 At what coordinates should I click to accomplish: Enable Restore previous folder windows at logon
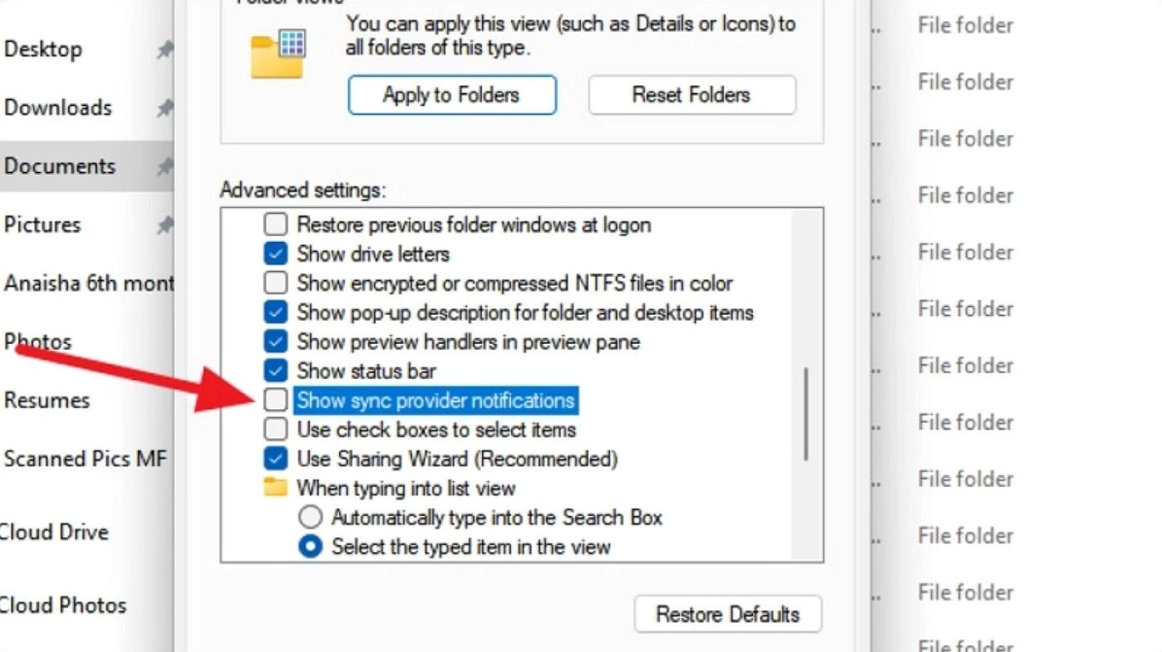(276, 225)
